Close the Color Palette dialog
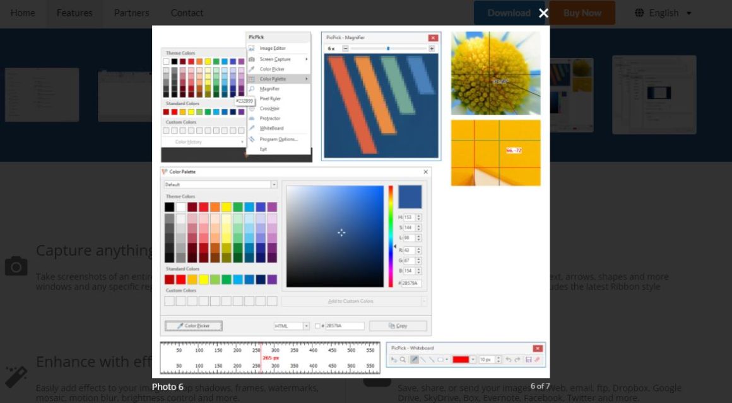 pos(425,172)
